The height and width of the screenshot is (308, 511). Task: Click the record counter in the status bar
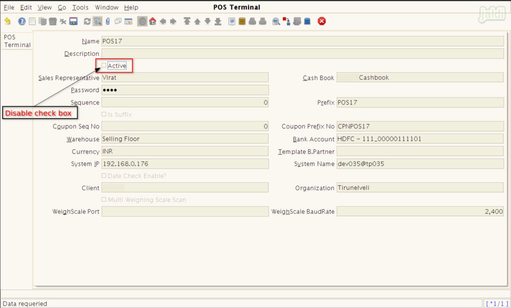497,304
